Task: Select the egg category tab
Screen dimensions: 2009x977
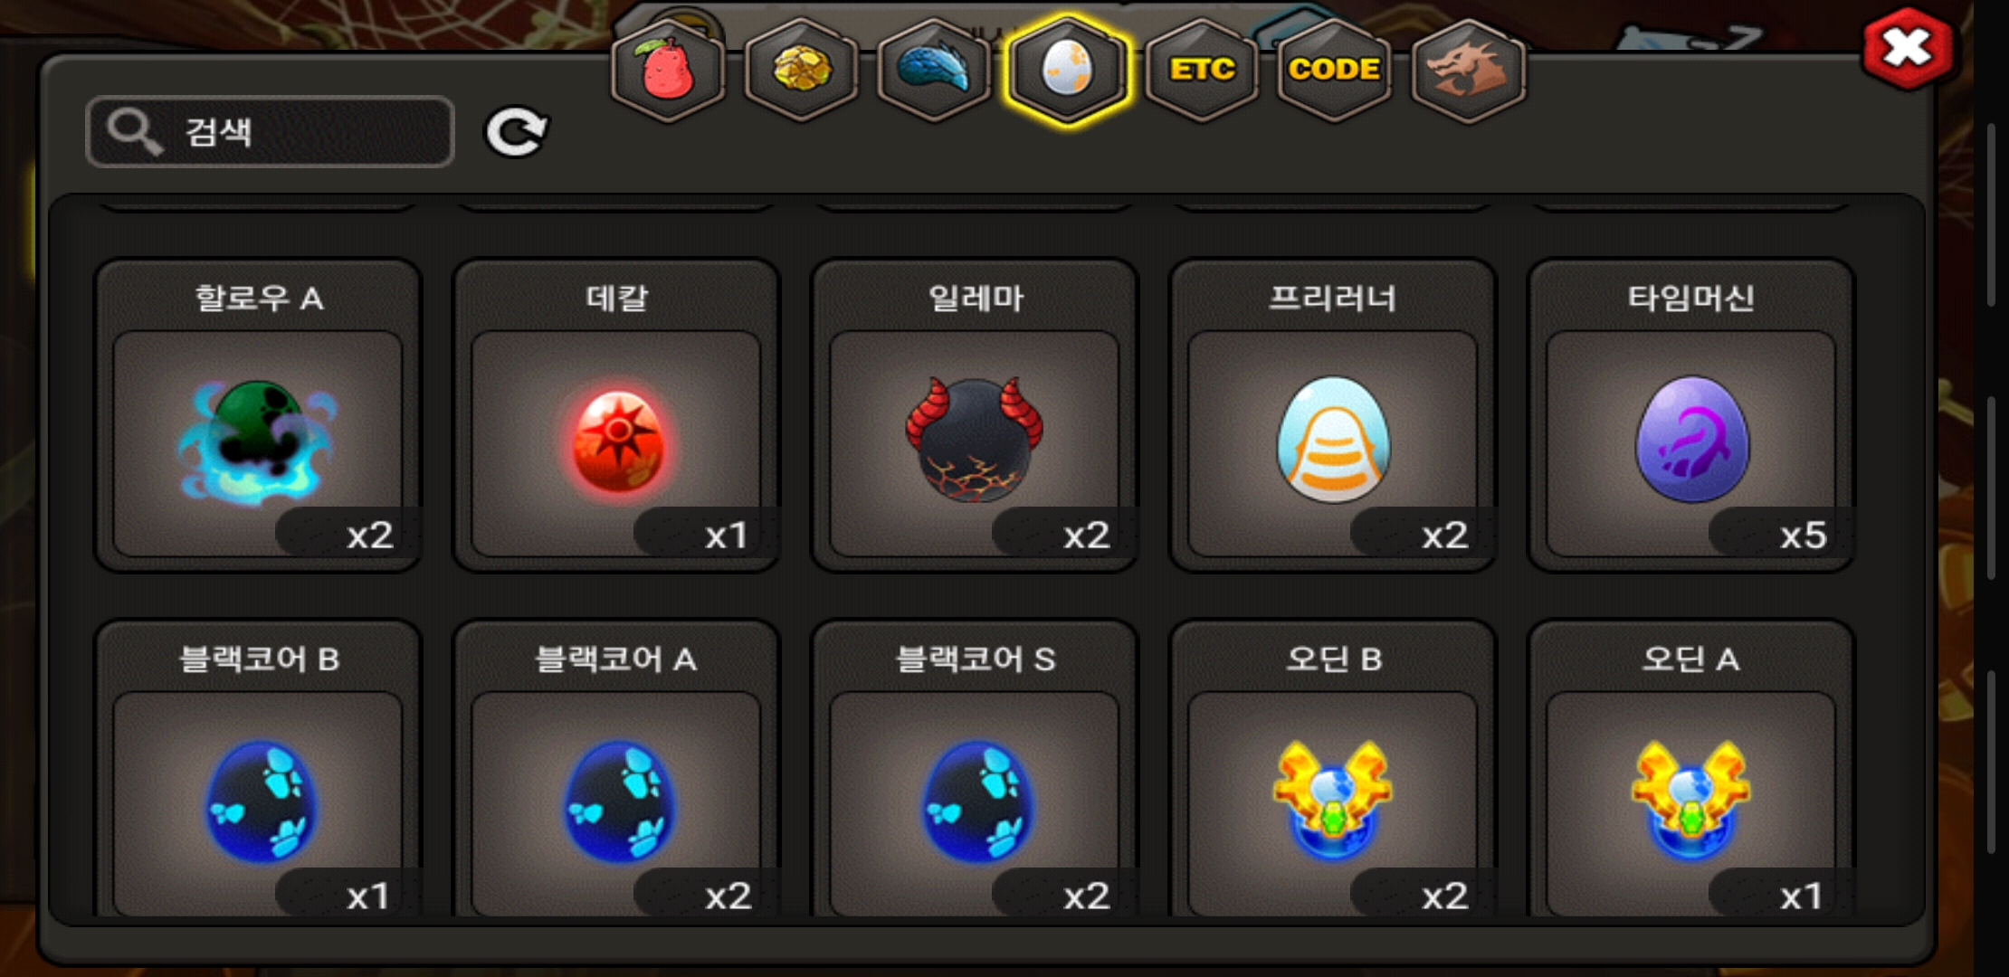Action: coord(1068,70)
